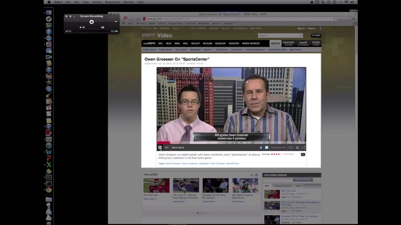Screen dimensions: 401x225
Task: Select the WATCH tab
Action: (275, 43)
